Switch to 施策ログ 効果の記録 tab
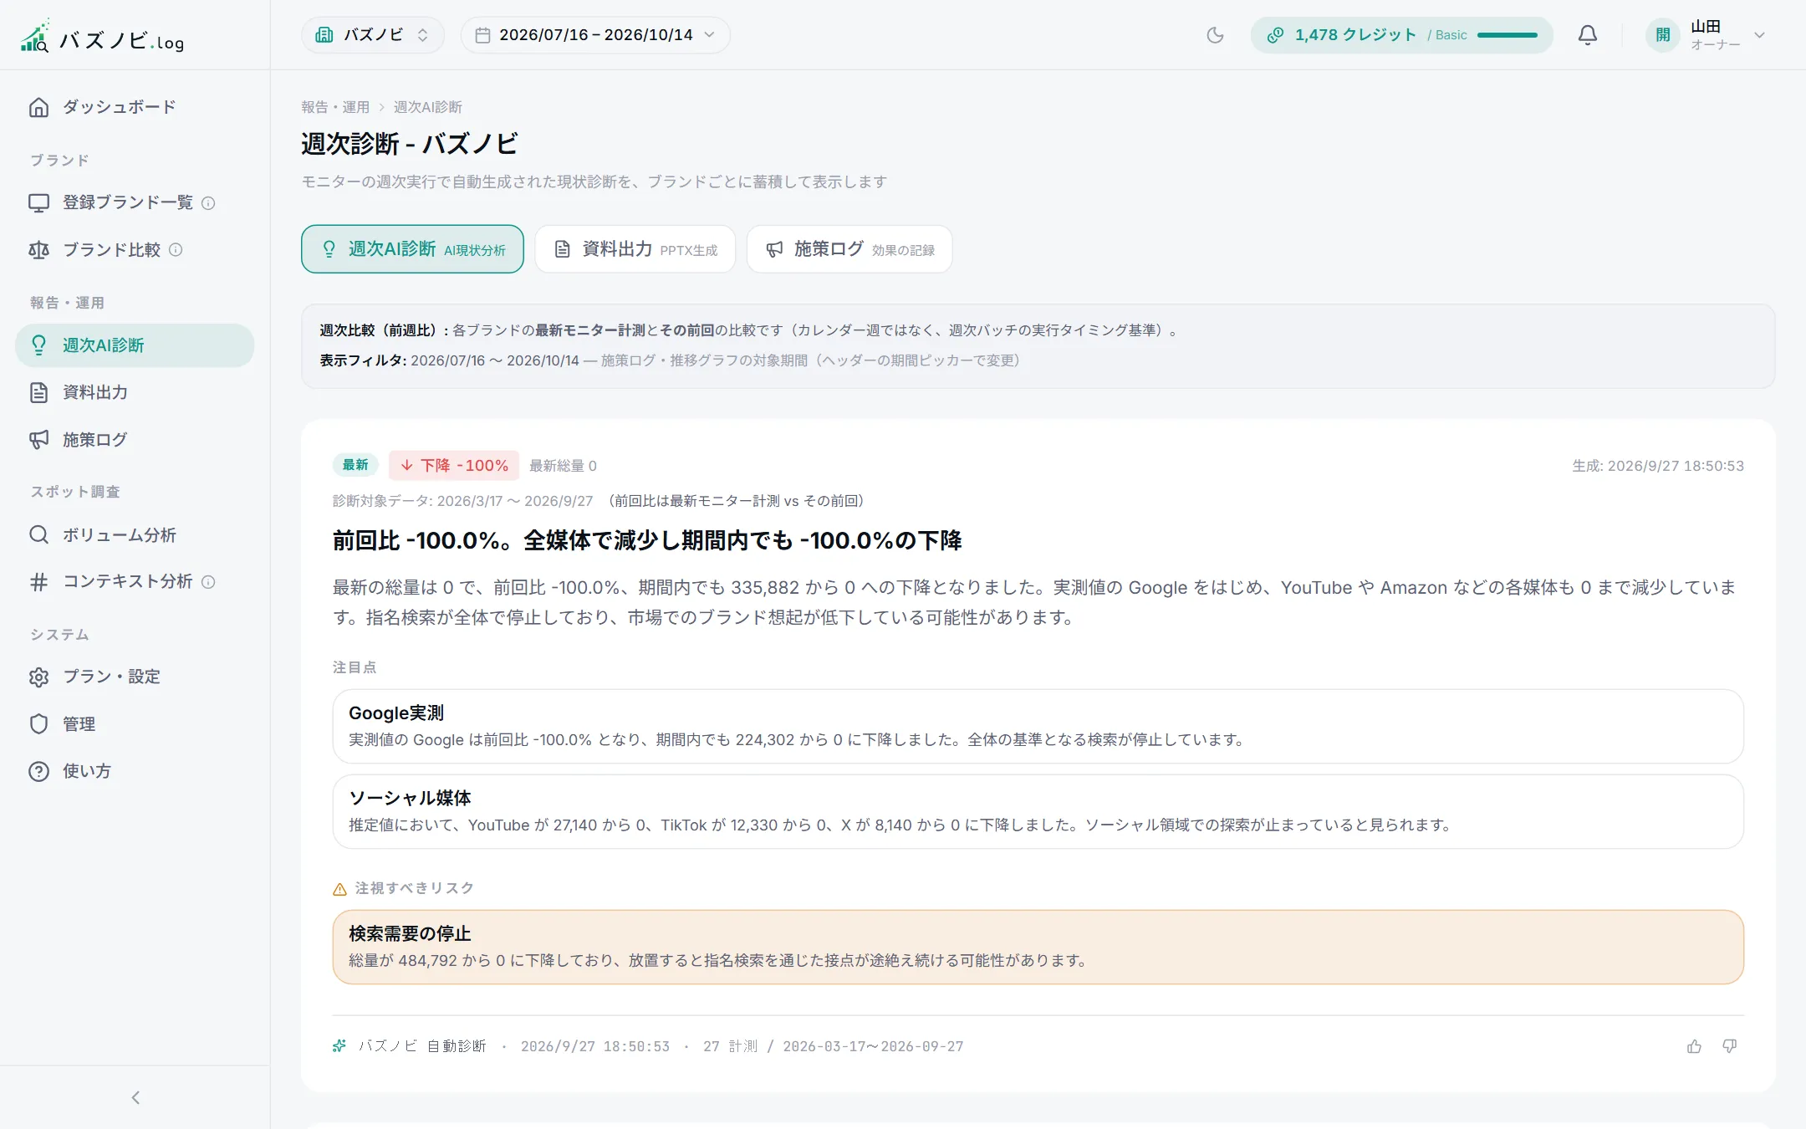Screen dimensions: 1806x1129 coord(849,249)
